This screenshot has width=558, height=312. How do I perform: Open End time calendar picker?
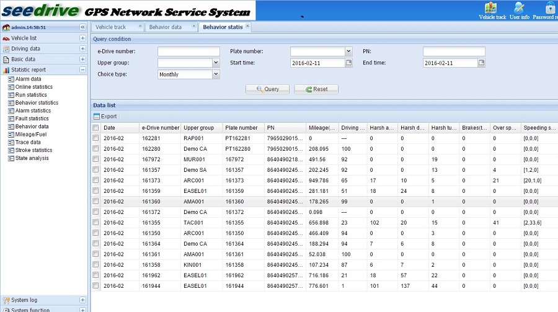pos(482,63)
